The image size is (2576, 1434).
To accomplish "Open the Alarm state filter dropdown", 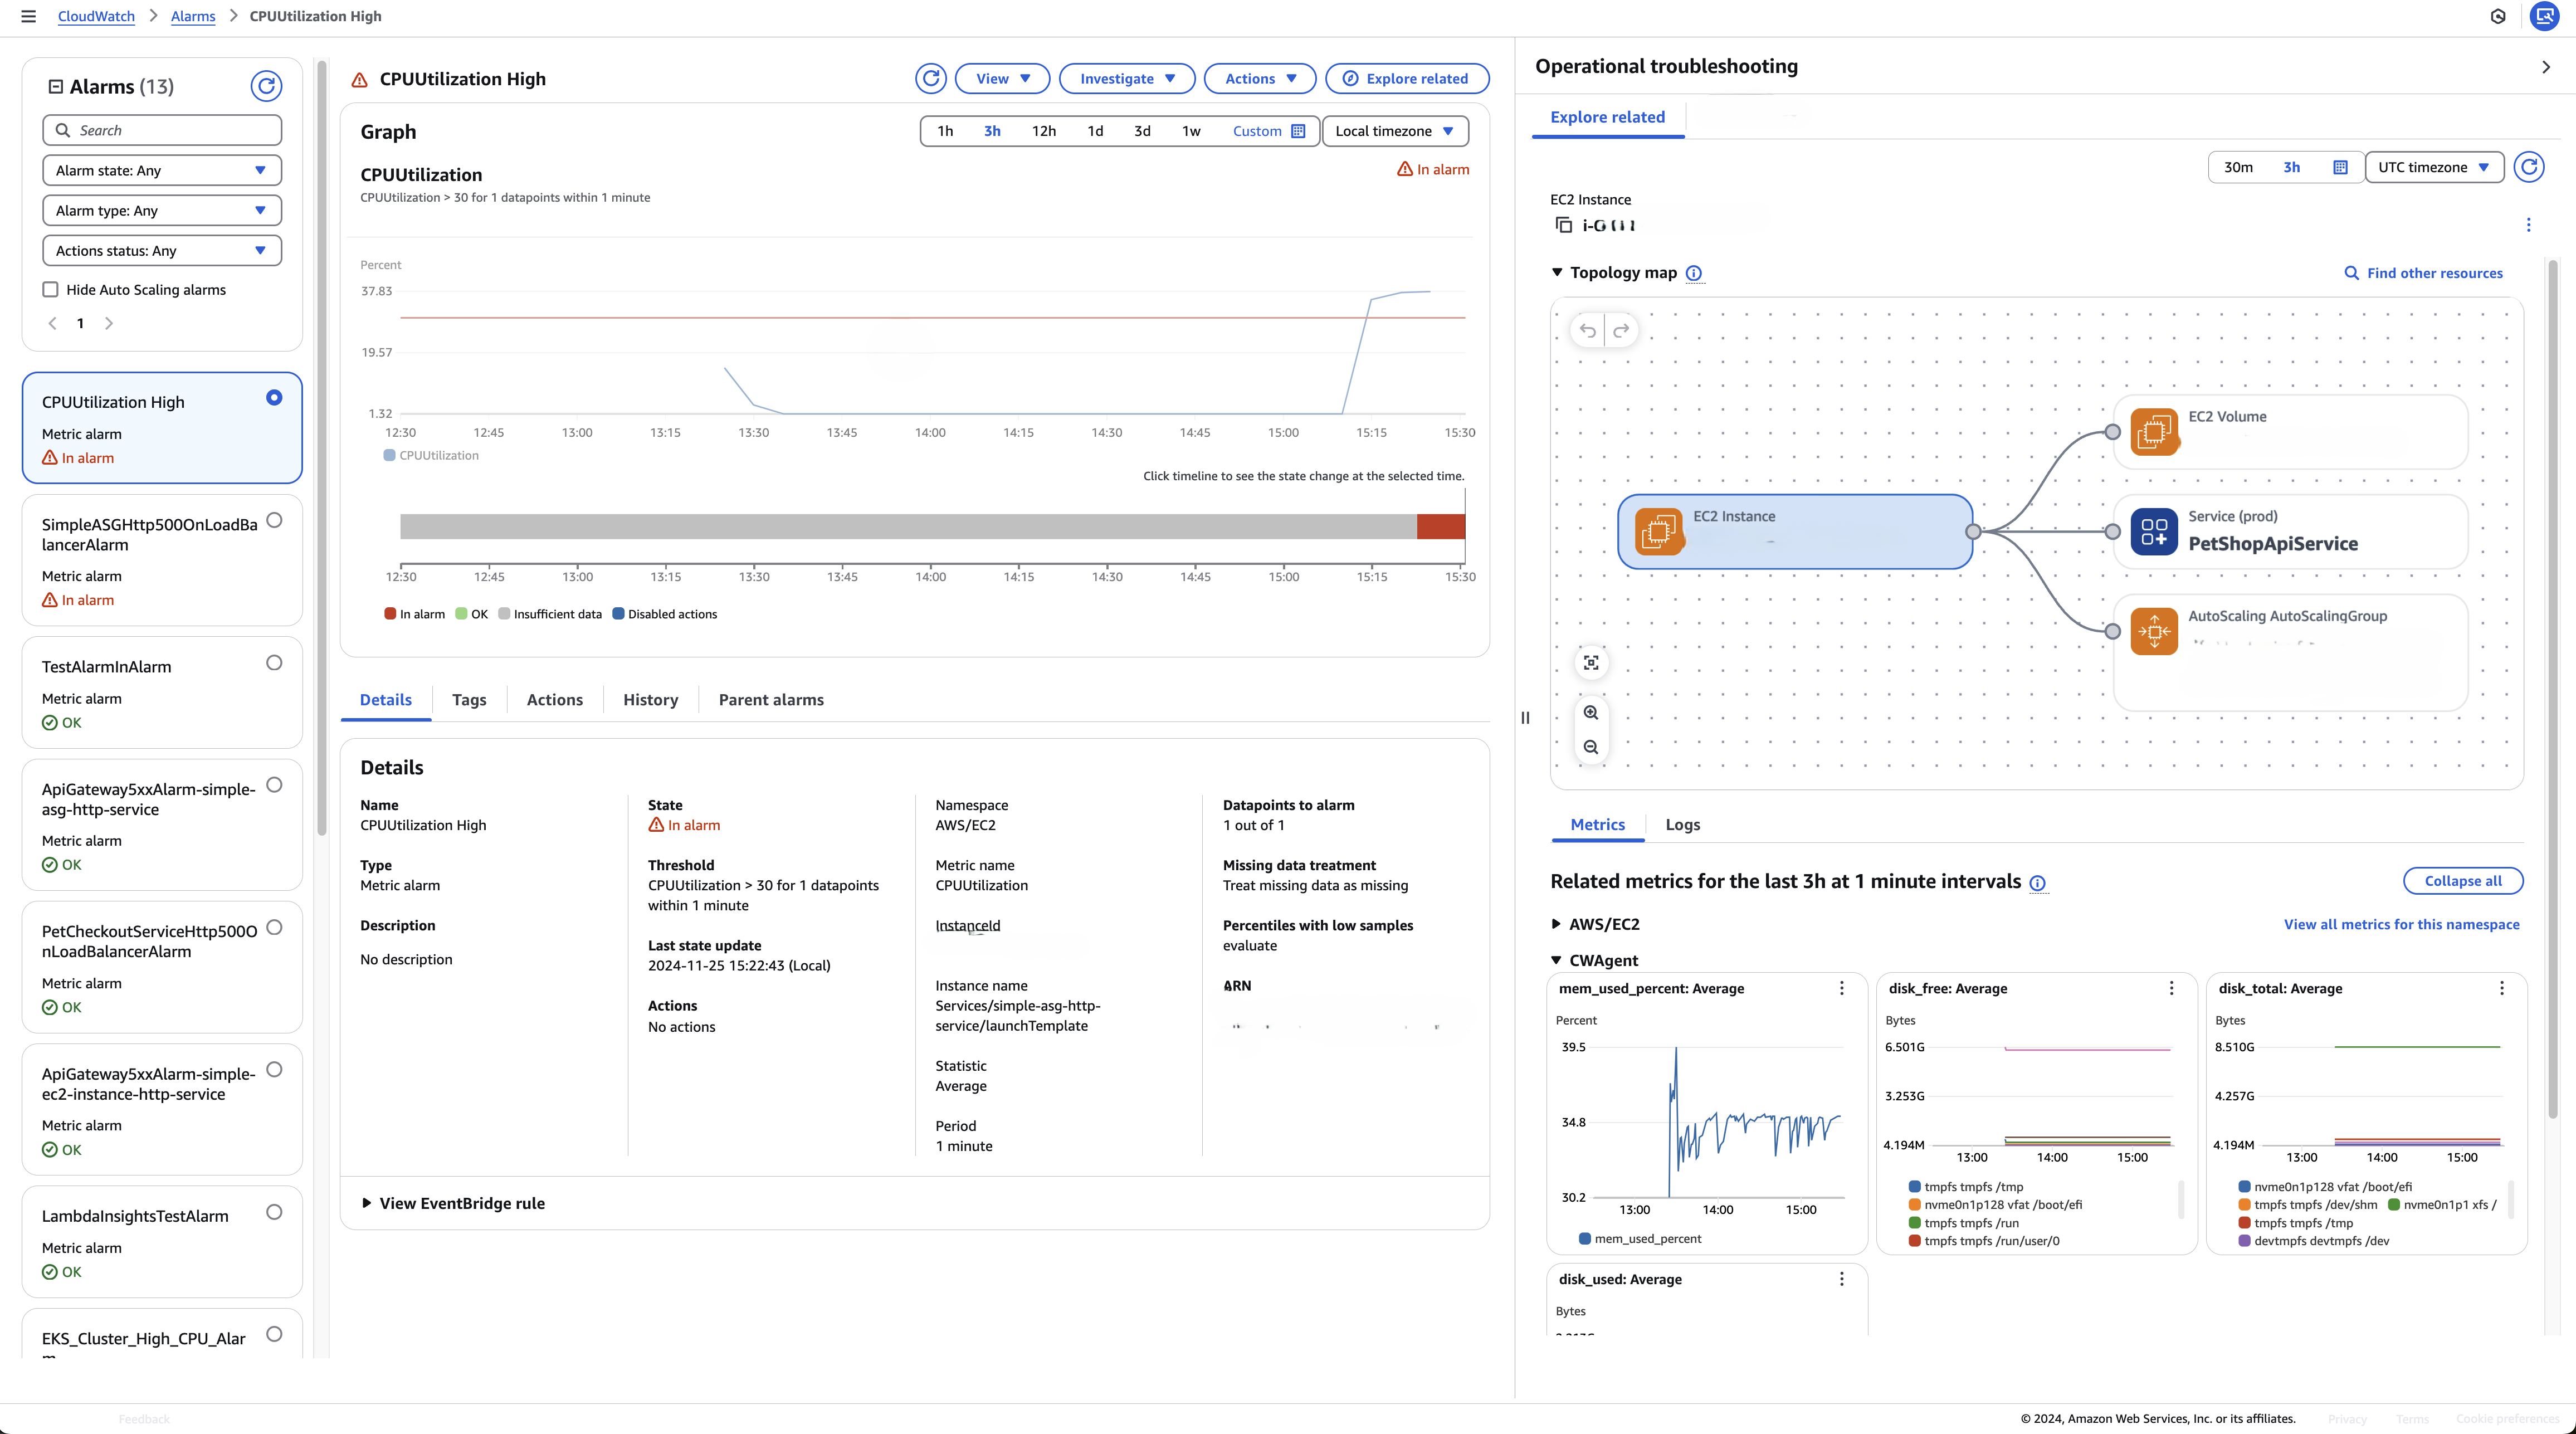I will pyautogui.click(x=161, y=170).
